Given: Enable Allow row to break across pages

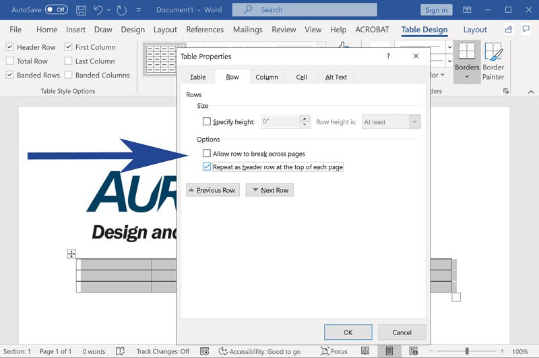Looking at the screenshot, I should tap(207, 153).
